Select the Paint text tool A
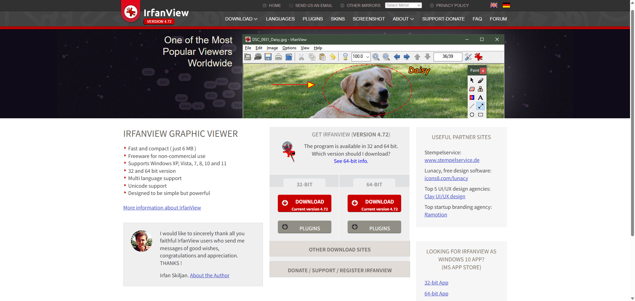 coord(481,97)
